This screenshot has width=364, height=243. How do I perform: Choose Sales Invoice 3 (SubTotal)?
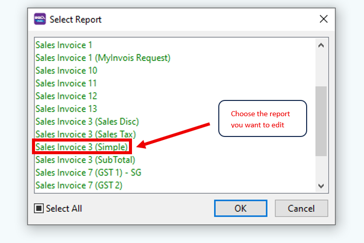[85, 160]
